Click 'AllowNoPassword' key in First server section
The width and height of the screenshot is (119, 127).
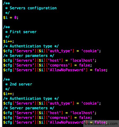(x=67, y=70)
